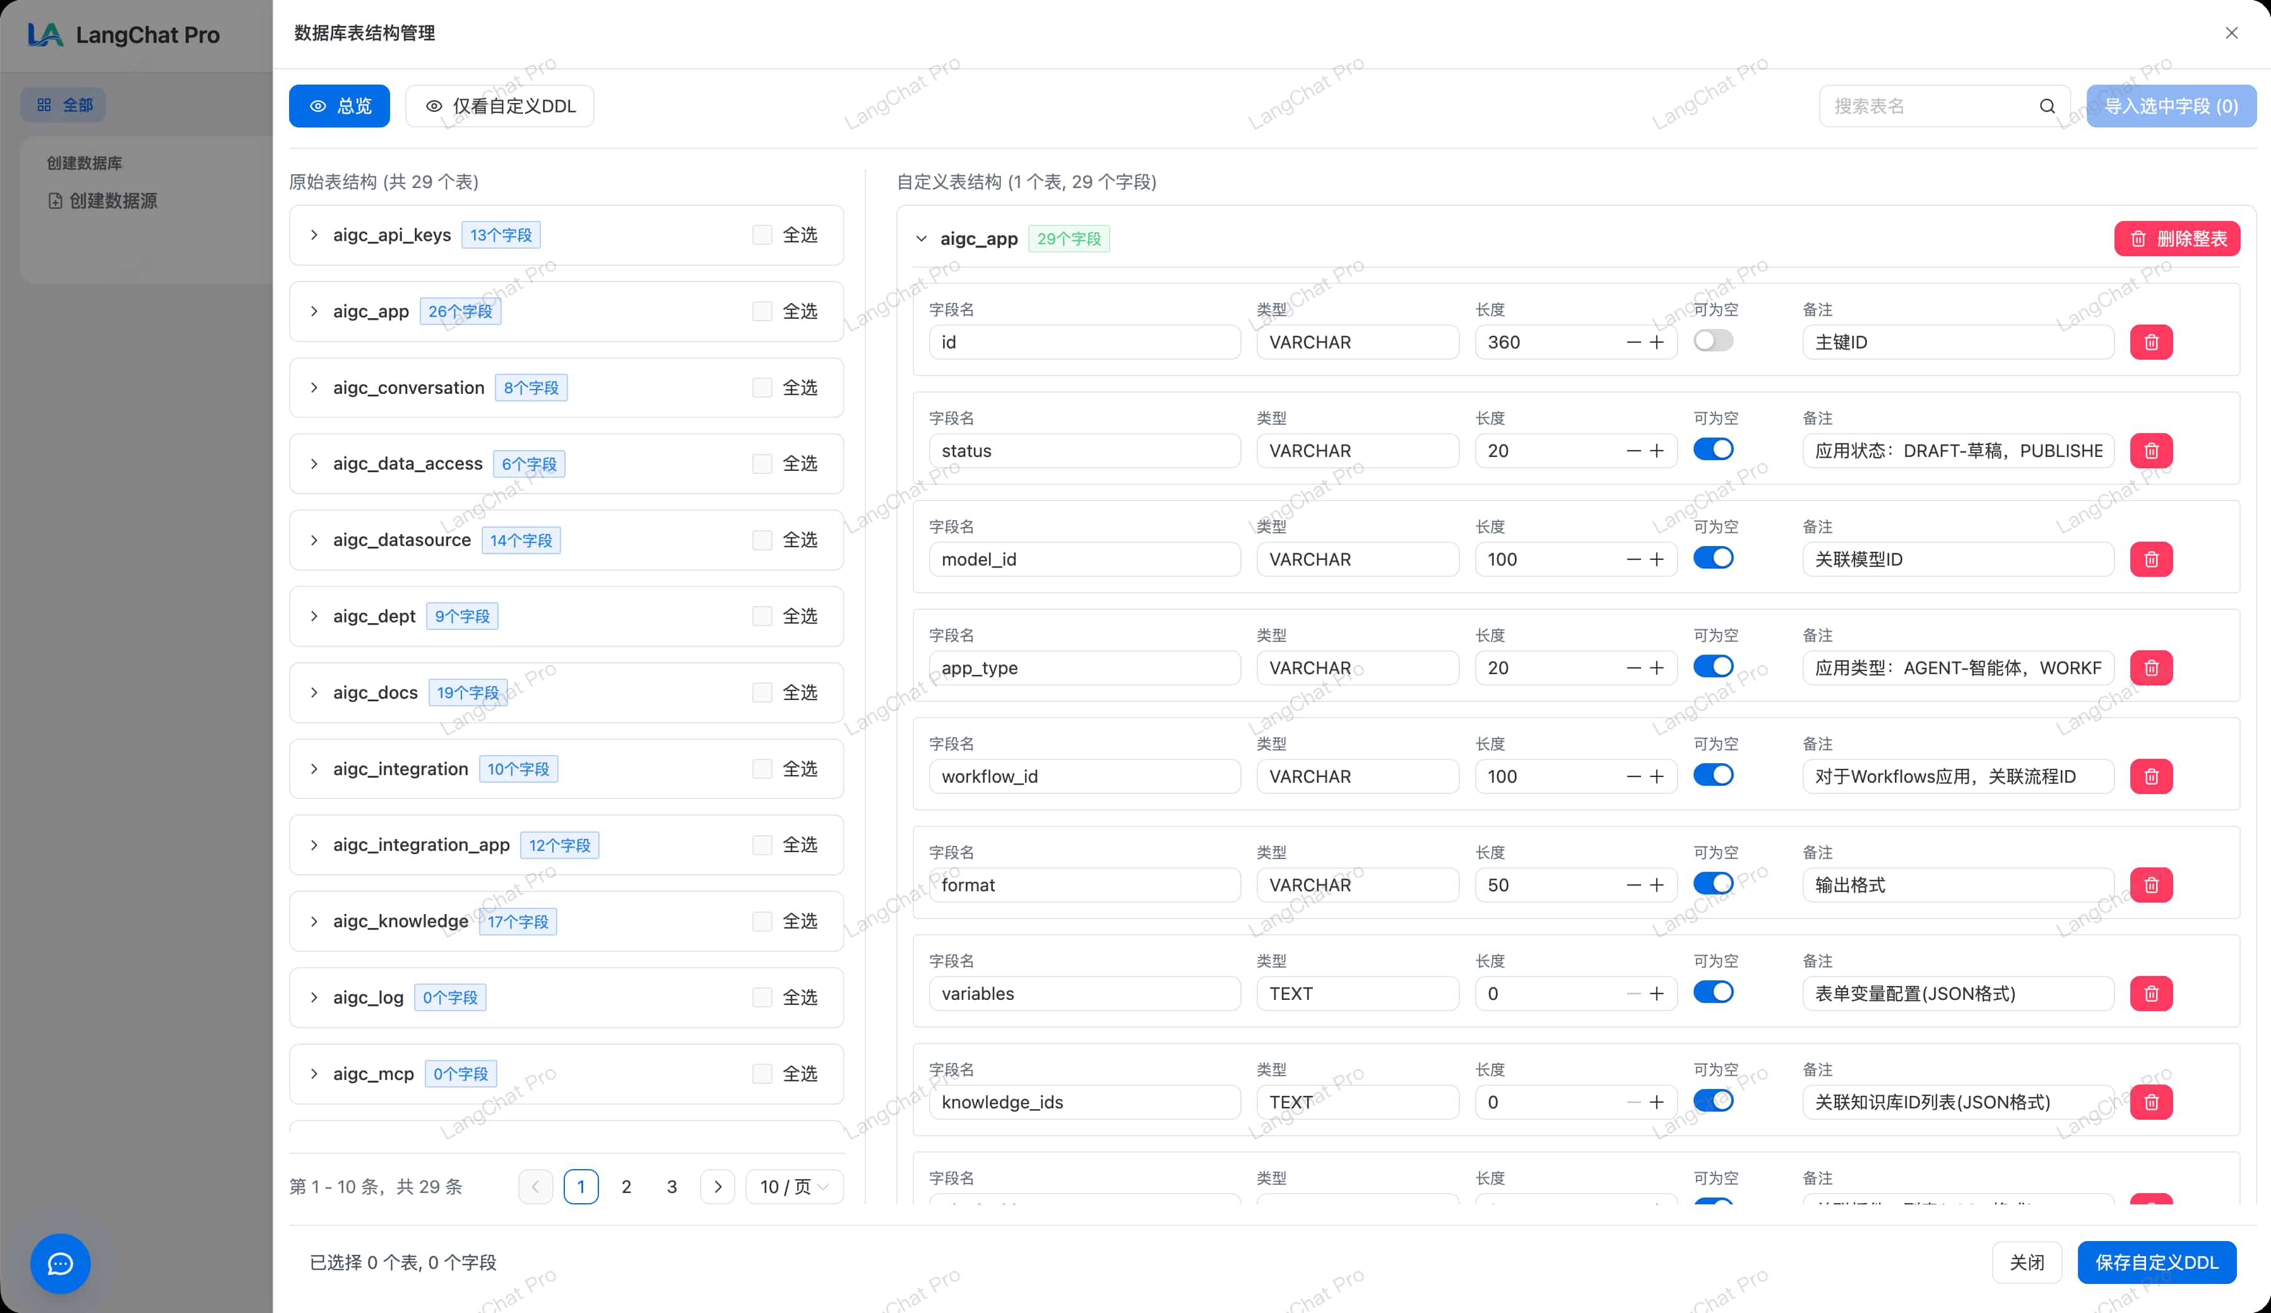2271x1313 pixels.
Task: Go to the next page with the arrow icon
Action: [718, 1186]
